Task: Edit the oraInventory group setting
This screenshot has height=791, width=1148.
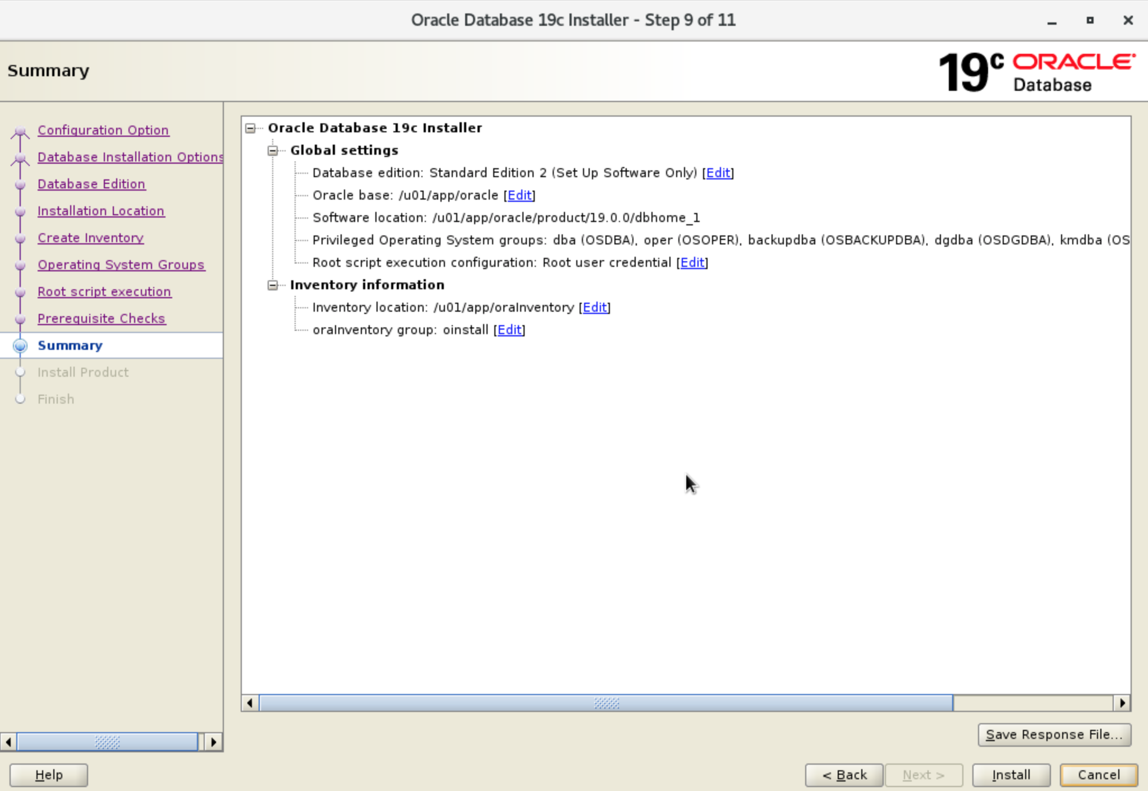Action: point(509,330)
